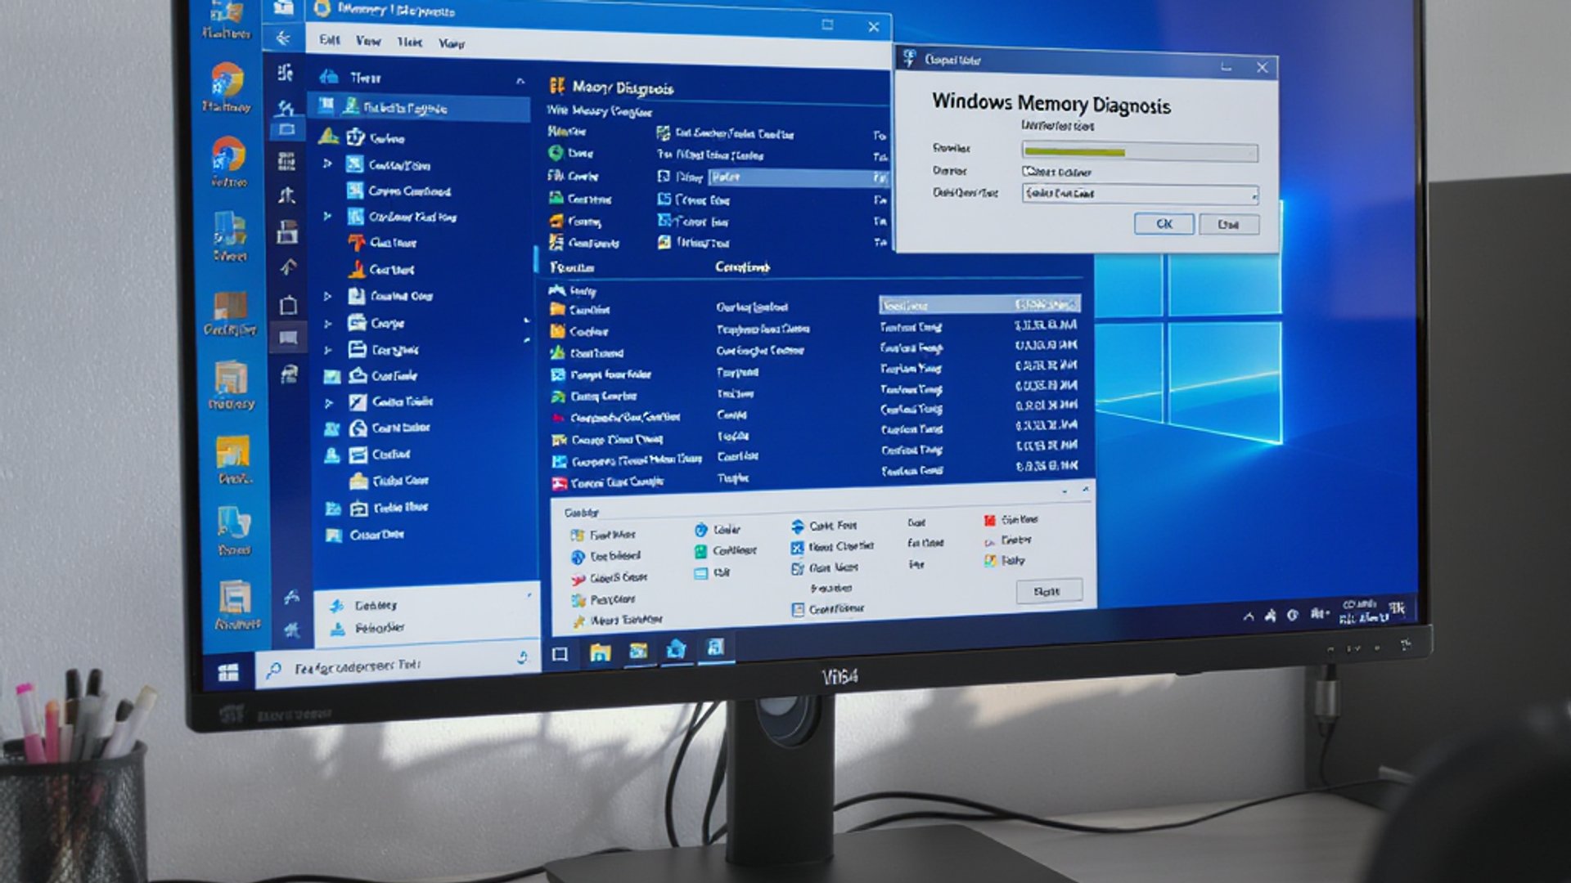The image size is (1571, 883).
Task: Open File Explorer from the taskbar
Action: [x=600, y=652]
